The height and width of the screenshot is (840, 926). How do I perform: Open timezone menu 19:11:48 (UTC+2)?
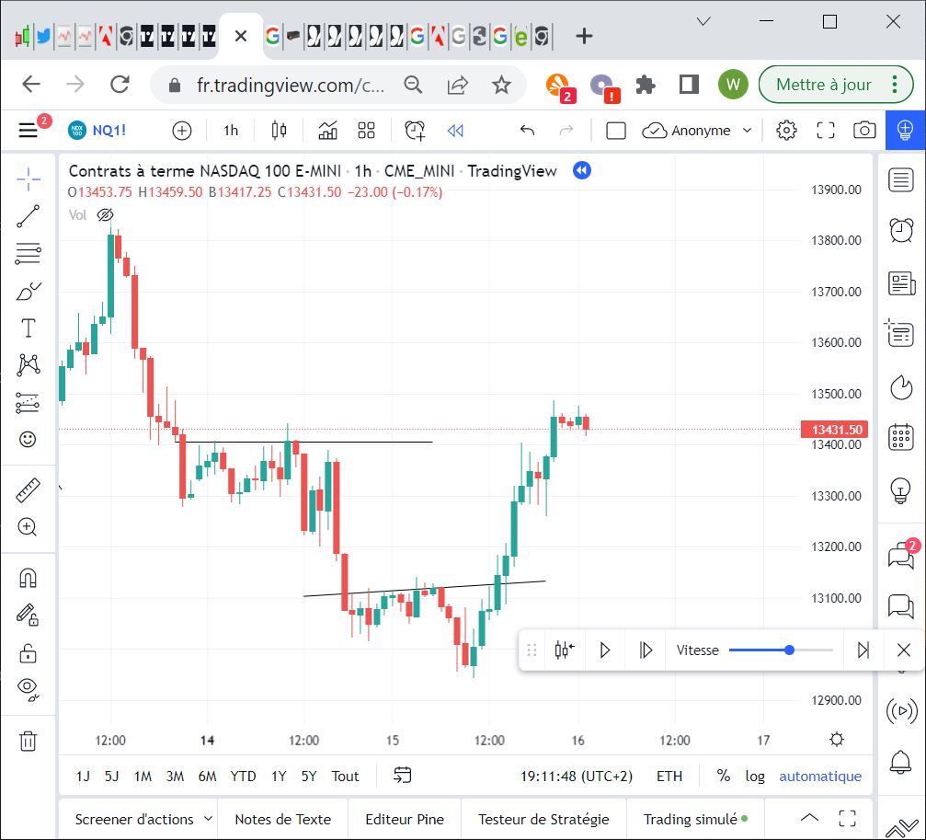(x=577, y=777)
